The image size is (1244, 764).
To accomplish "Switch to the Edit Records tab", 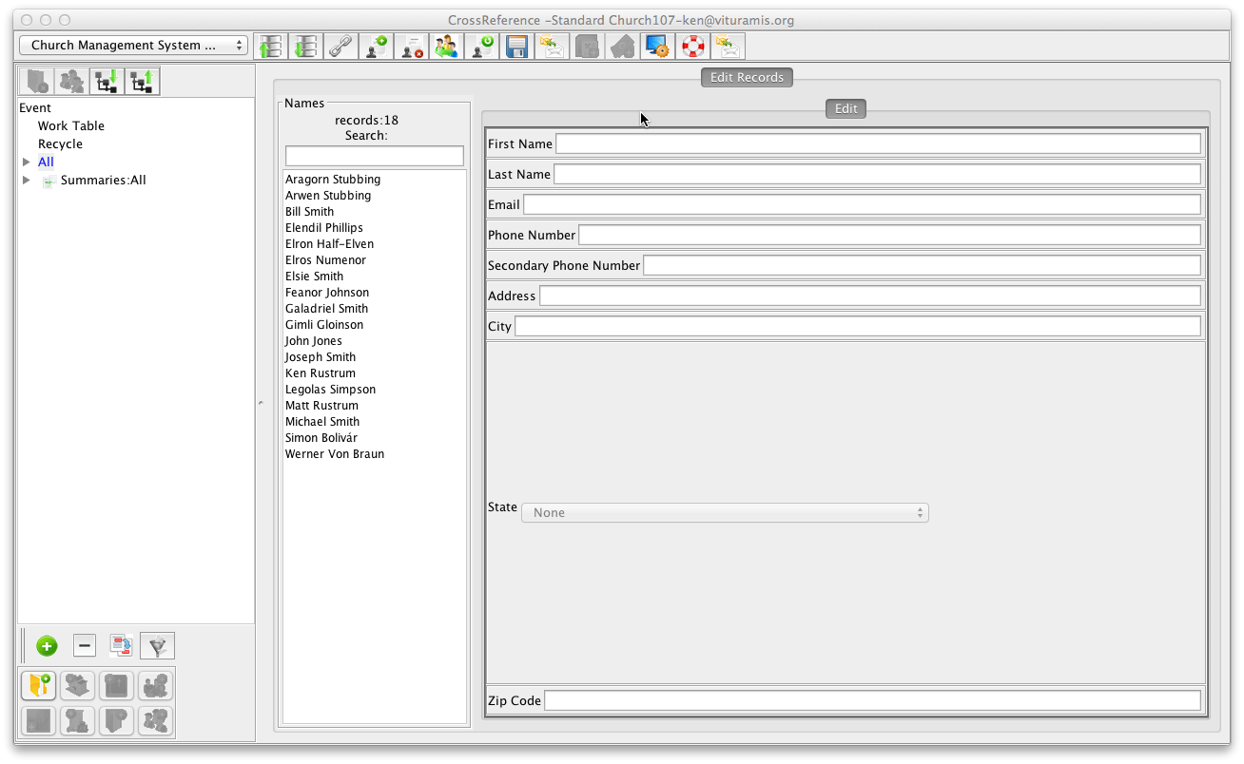I will 747,77.
